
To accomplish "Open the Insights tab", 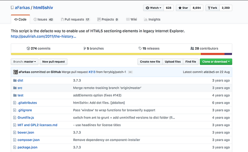I will pyautogui.click(x=152, y=19).
